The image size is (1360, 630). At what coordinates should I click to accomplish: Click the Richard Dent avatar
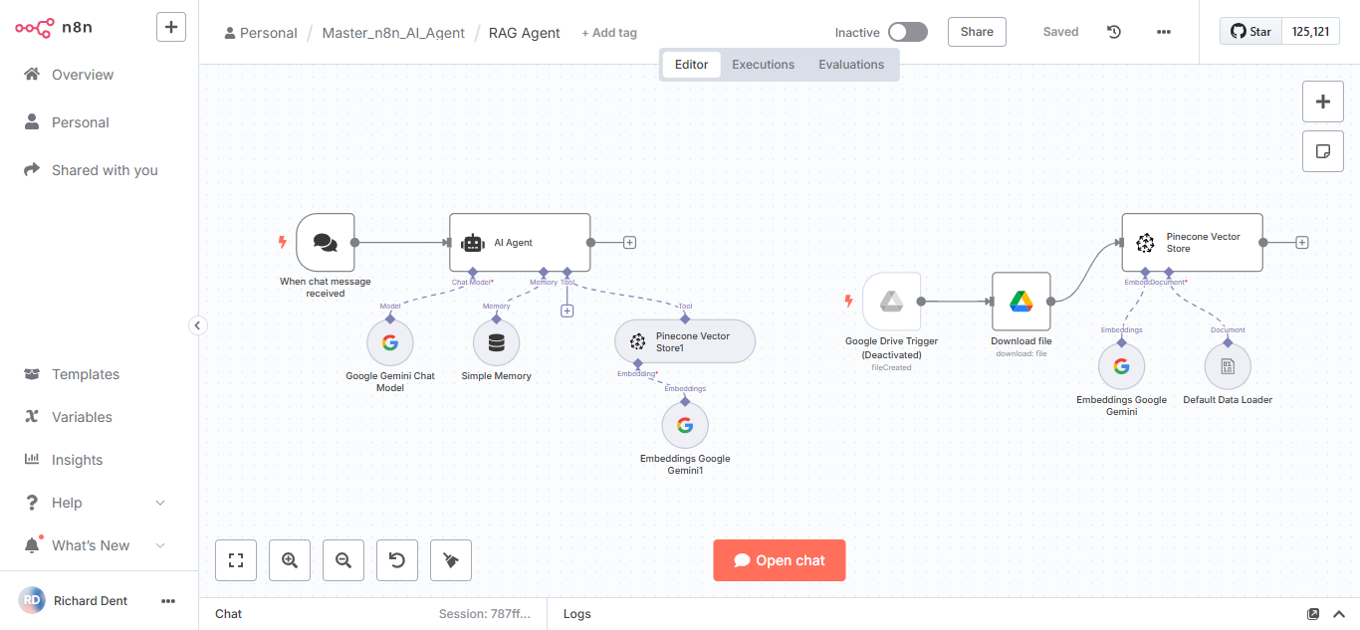(32, 600)
